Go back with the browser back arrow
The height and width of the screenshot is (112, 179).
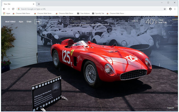(4, 9)
